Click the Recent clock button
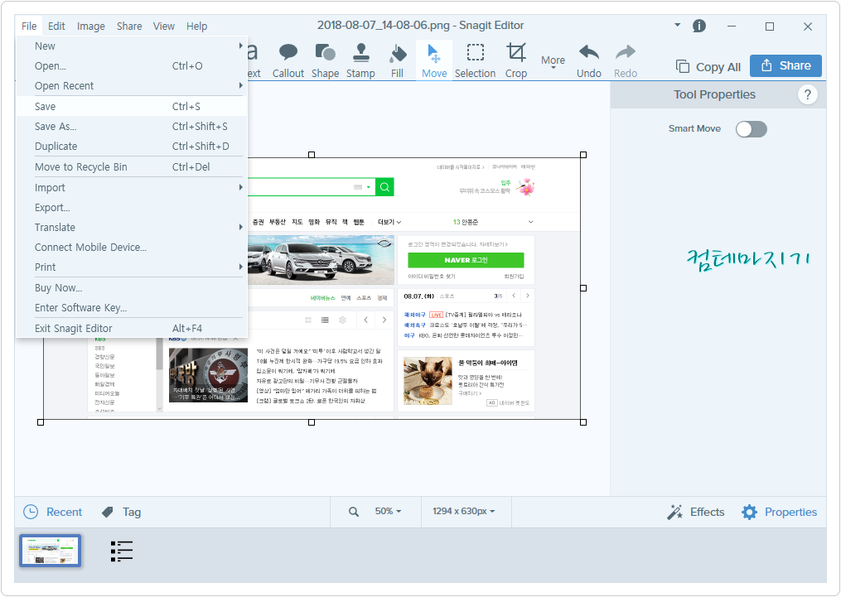Screen dimensions: 841x597 52,512
